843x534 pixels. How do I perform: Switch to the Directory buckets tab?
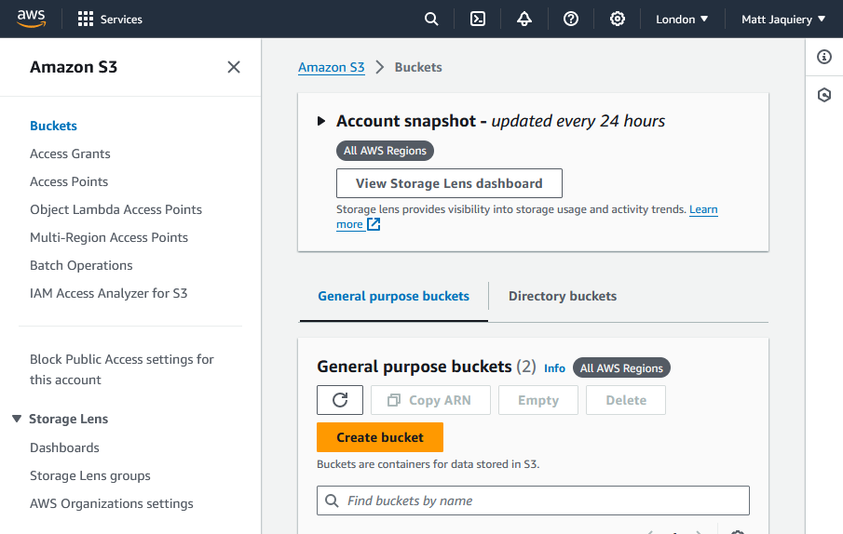[x=562, y=296]
